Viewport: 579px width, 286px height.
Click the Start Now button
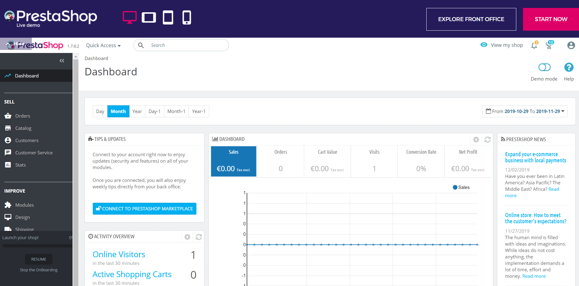[551, 19]
